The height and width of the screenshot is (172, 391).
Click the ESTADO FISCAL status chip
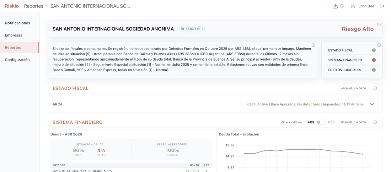click(352, 50)
